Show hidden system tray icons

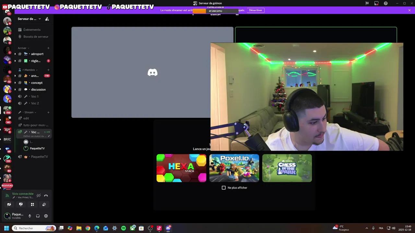[367, 228]
